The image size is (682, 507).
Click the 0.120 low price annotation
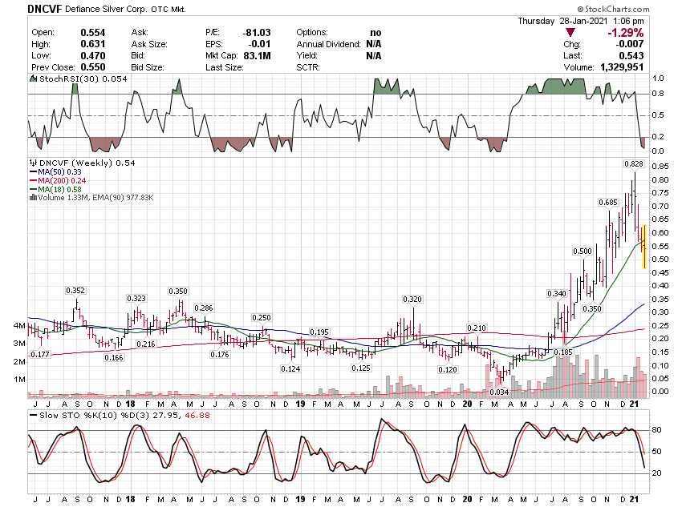click(448, 369)
